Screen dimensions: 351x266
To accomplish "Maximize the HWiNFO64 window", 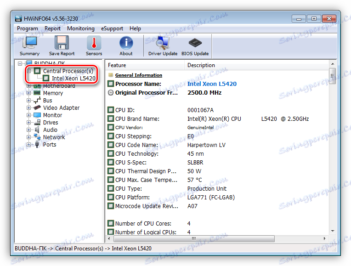I will (x=314, y=18).
